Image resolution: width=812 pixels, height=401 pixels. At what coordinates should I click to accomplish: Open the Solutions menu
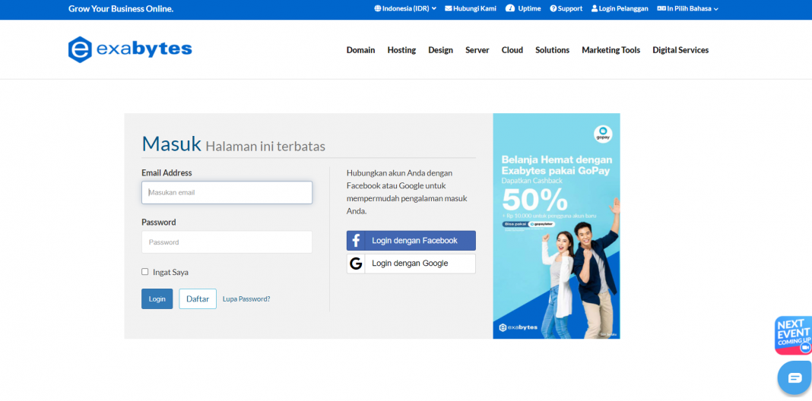[553, 50]
